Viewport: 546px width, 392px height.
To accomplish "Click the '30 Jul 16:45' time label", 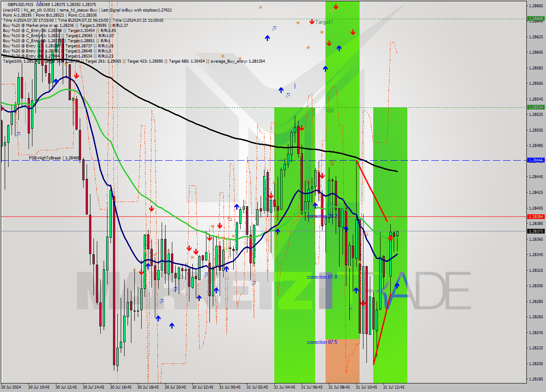I will pyautogui.click(x=121, y=387).
